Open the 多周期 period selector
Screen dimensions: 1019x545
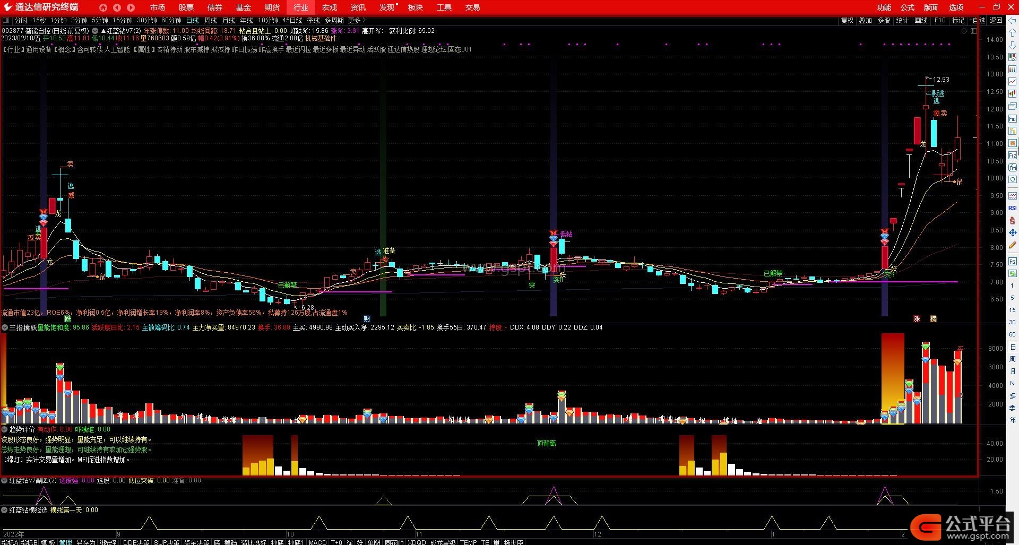click(334, 21)
